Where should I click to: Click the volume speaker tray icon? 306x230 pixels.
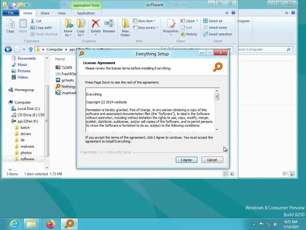(x=276, y=224)
